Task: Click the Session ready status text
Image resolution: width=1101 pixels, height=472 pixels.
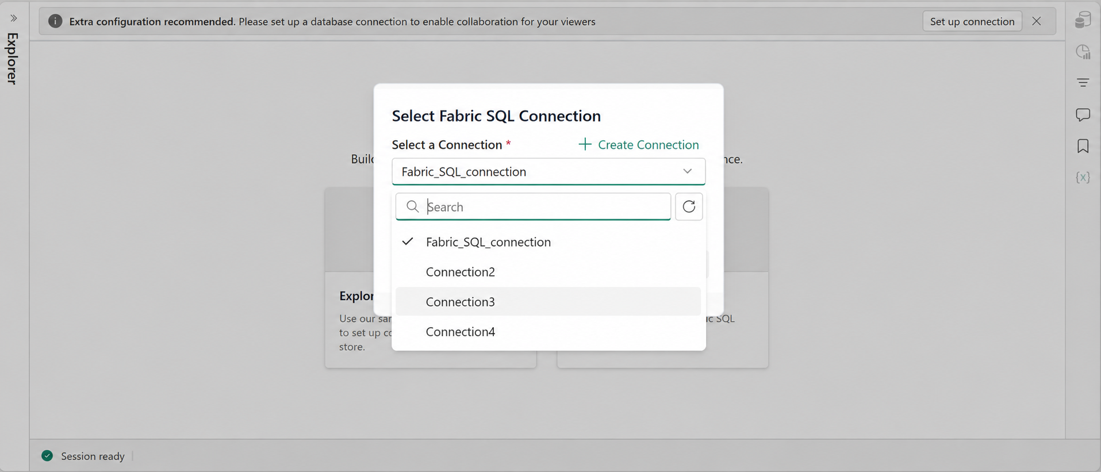Action: [93, 456]
